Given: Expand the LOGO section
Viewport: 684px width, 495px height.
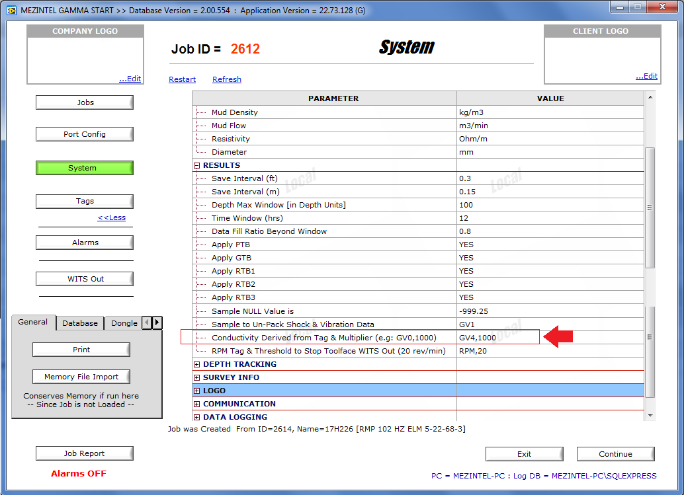Looking at the screenshot, I should pyautogui.click(x=196, y=391).
